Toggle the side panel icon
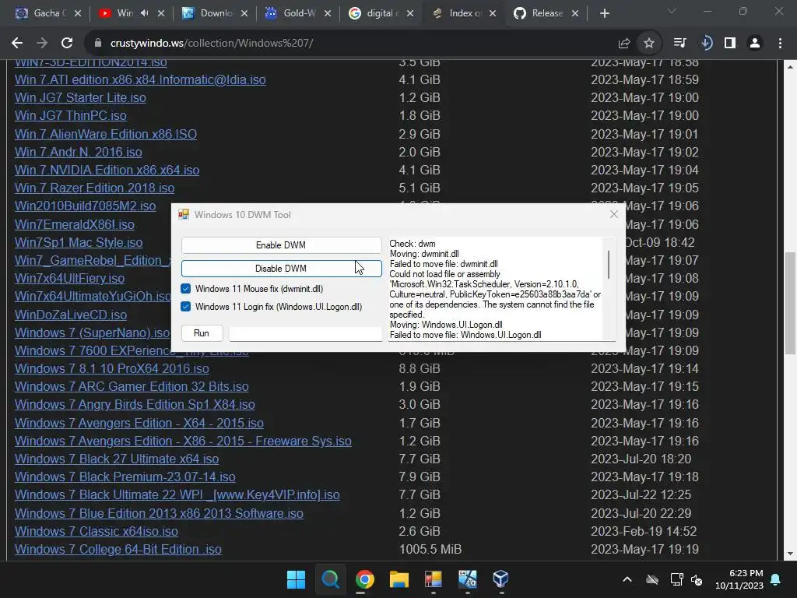 tap(730, 44)
